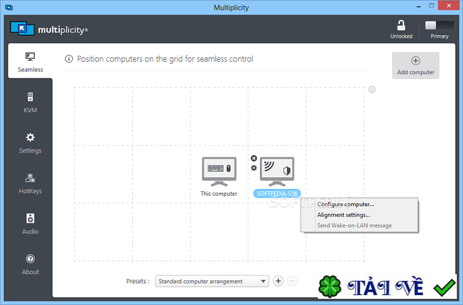Image resolution: width=463 pixels, height=305 pixels.
Task: Open SOFTPEDIA-S56 gear settings icon
Action: click(x=254, y=168)
